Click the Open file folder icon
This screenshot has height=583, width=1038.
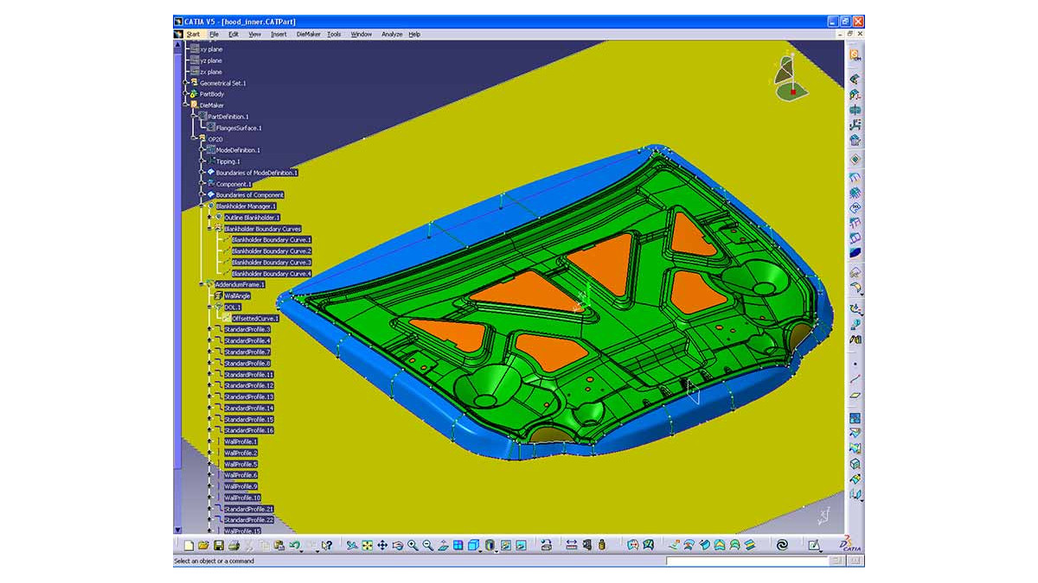203,546
